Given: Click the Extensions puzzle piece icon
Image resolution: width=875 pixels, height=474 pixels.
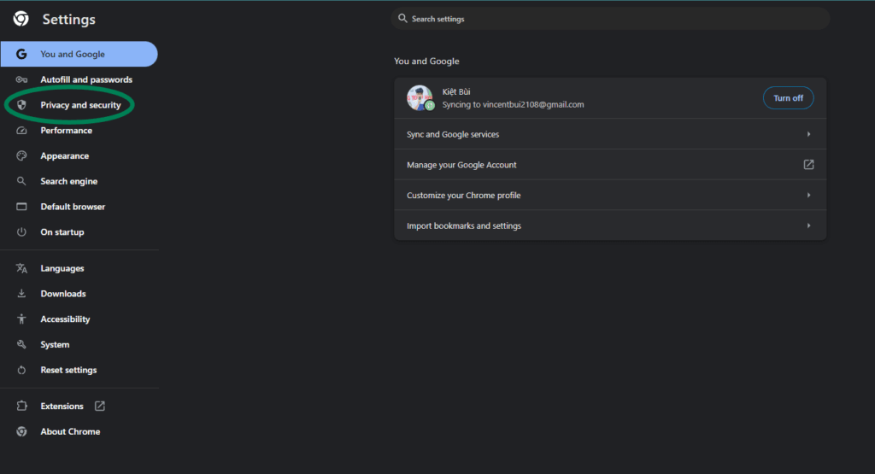Looking at the screenshot, I should 21,406.
